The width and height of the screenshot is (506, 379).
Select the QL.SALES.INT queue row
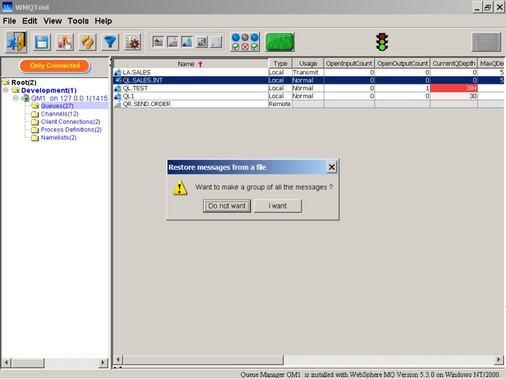click(x=309, y=80)
